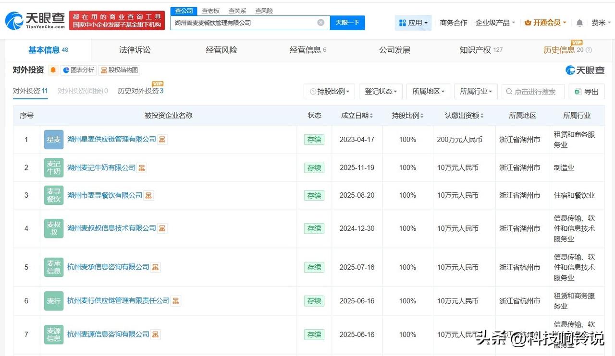Switch to the 法律诉讼 tab
Screen dimensions: 615x356
[x=135, y=50]
